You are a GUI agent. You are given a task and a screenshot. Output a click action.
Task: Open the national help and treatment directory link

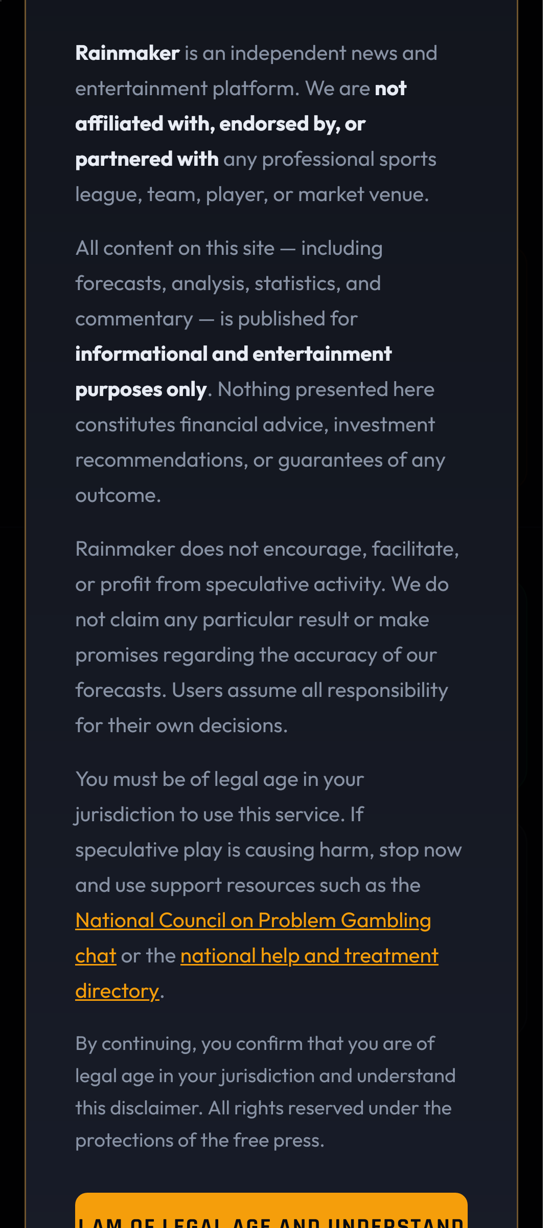(x=309, y=956)
